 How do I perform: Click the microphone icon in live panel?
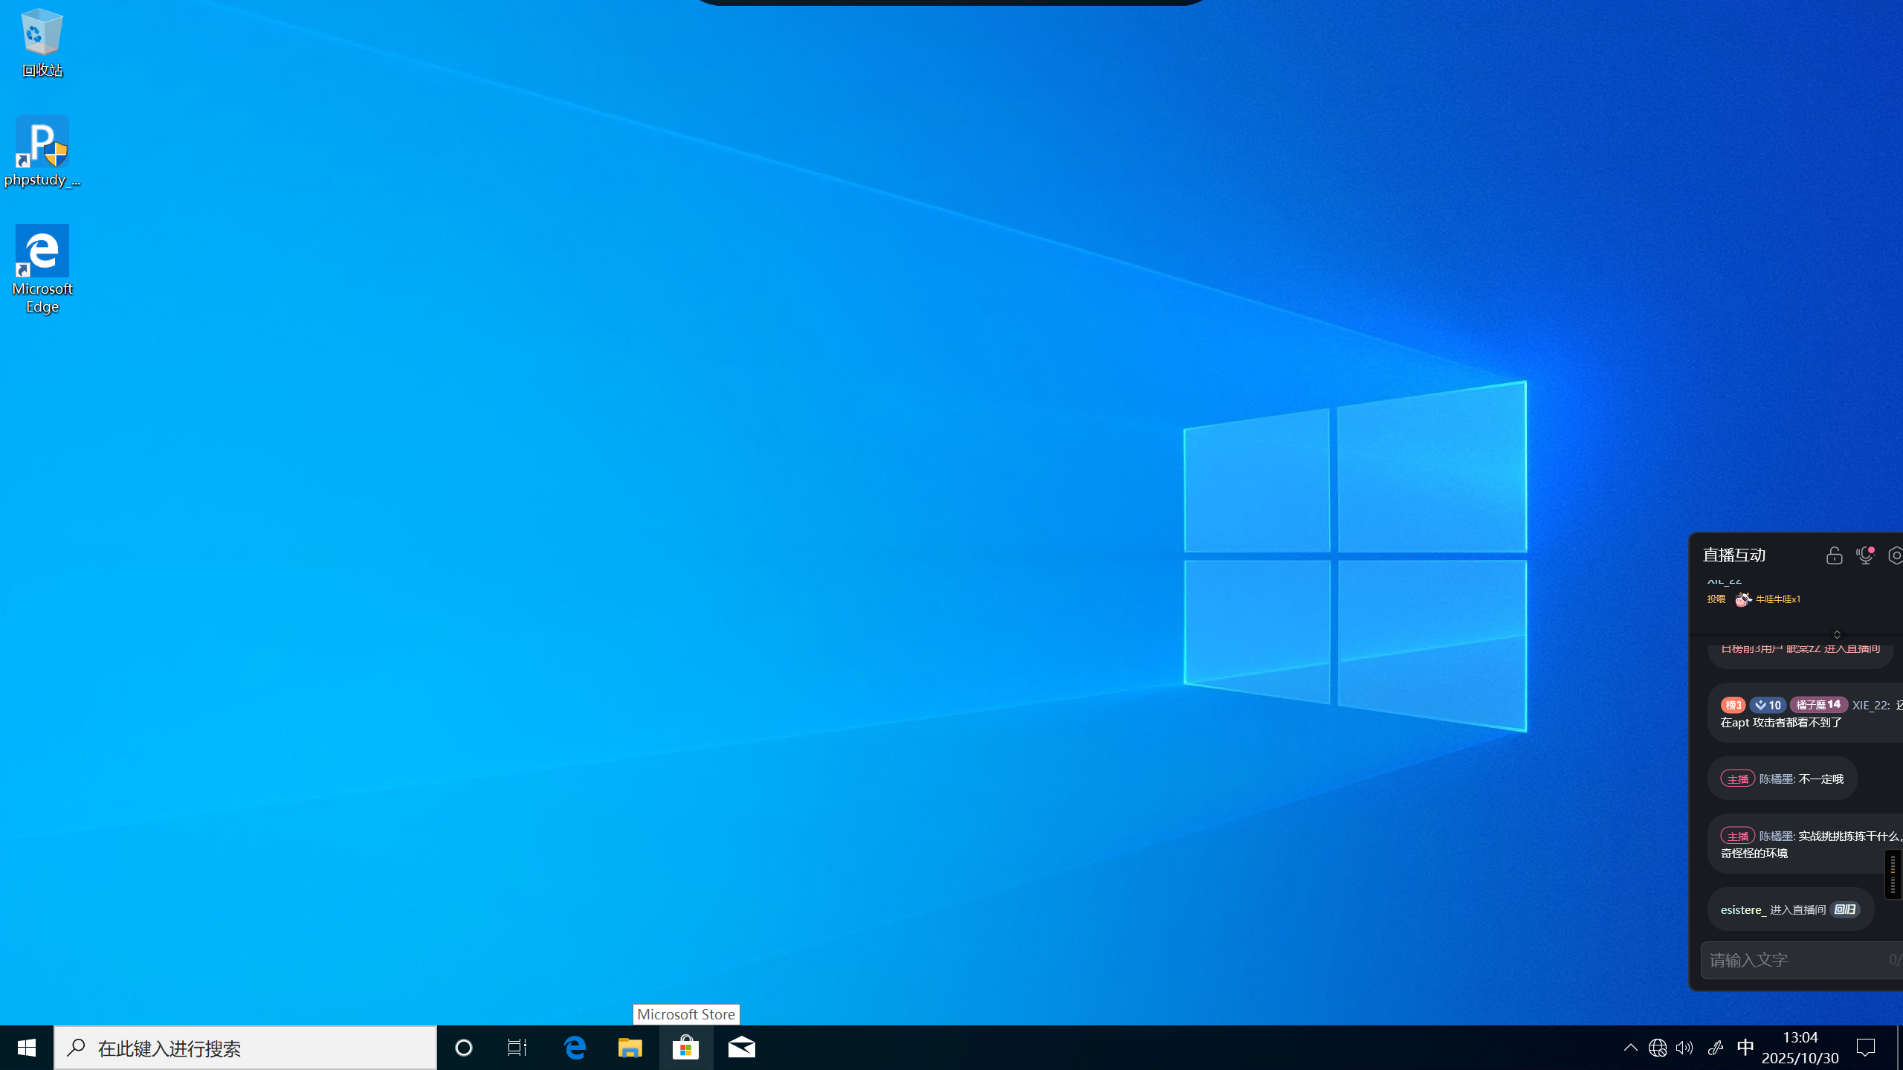tap(1864, 555)
